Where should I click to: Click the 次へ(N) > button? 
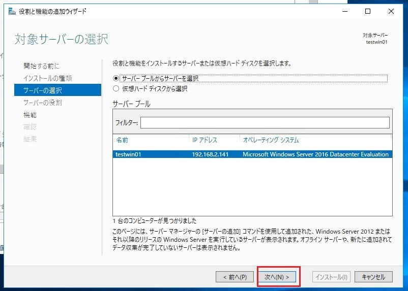point(277,277)
